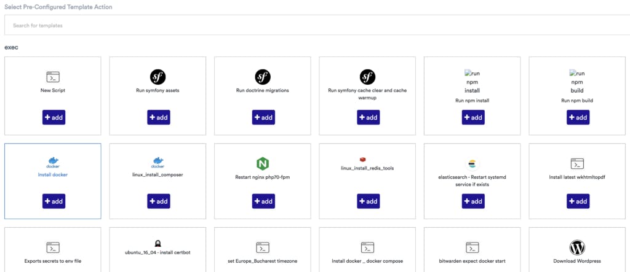This screenshot has width=630, height=272.
Task: Add the New Script template
Action: (x=53, y=117)
